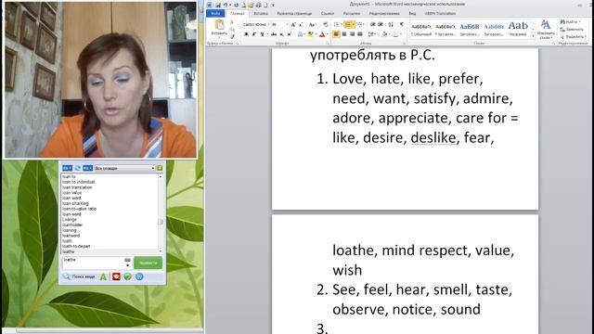This screenshot has height=334, width=594.
Task: Open line spacing dropdown
Action: pos(372,34)
